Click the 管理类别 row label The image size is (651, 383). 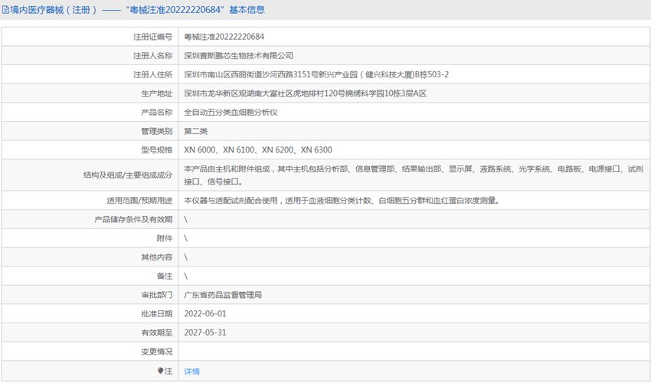pyautogui.click(x=156, y=131)
